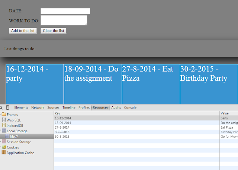This screenshot has width=238, height=170.
Task: Click the Local Storage table icon
Action: click(4, 131)
